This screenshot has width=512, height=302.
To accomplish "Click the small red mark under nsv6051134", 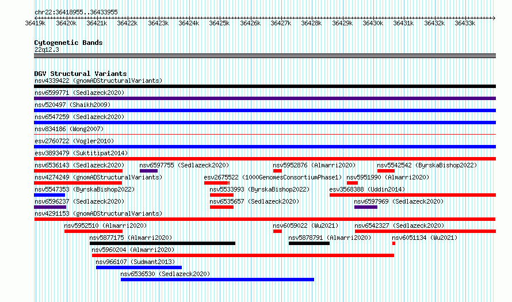I will [x=394, y=243].
